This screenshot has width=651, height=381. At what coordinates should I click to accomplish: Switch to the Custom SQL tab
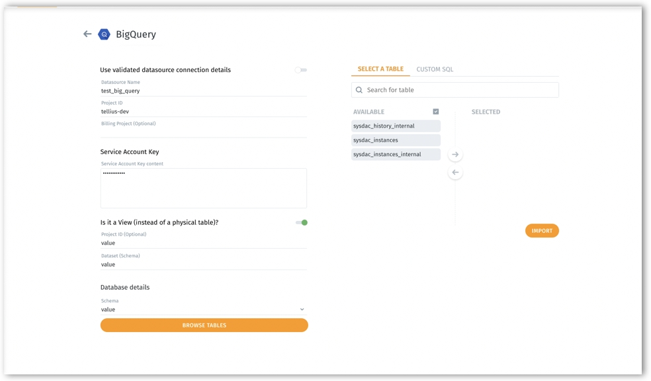435,69
